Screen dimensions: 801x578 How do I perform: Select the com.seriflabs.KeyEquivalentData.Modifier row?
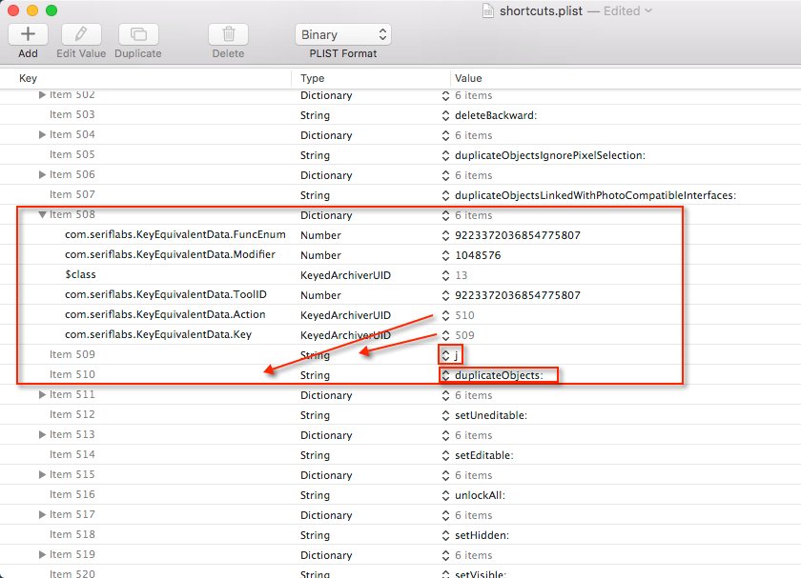[191, 254]
